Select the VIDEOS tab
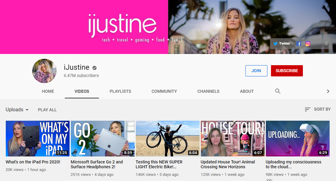Viewport: 336px width, 181px height. point(82,91)
